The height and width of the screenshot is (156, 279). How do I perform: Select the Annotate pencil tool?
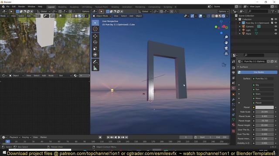point(95,62)
